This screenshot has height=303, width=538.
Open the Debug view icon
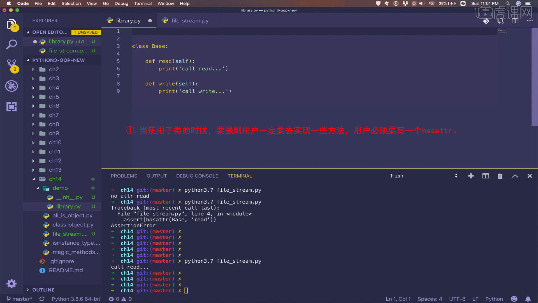pos(11,86)
